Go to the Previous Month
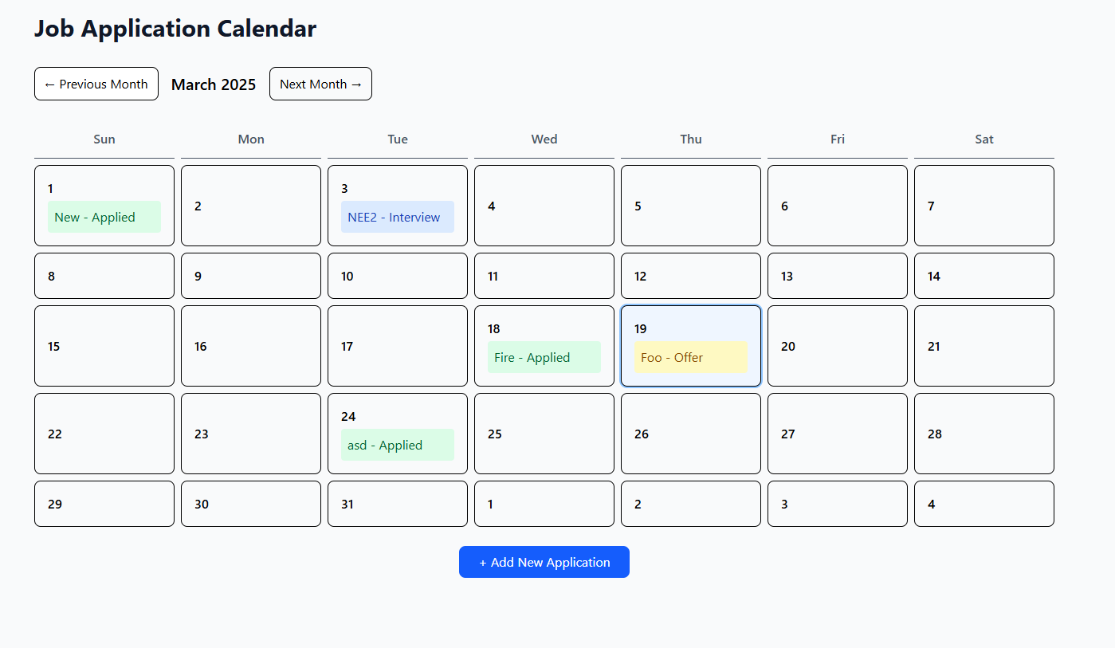Image resolution: width=1115 pixels, height=648 pixels. point(96,84)
